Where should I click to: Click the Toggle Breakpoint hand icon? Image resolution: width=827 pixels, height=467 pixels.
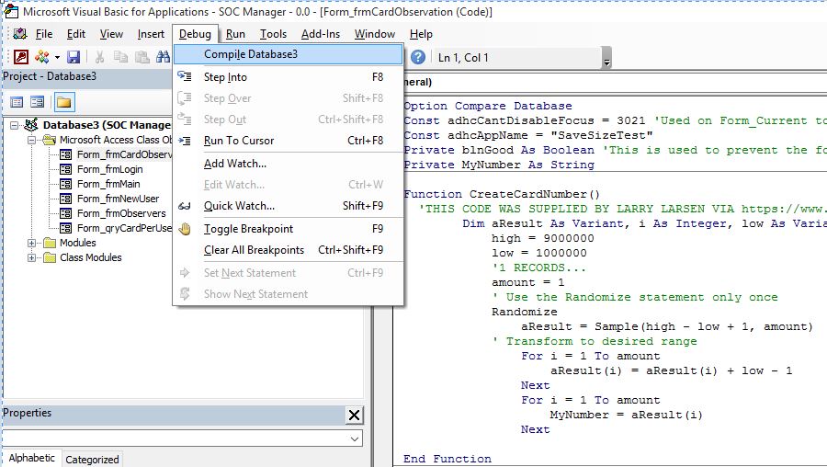click(x=185, y=229)
